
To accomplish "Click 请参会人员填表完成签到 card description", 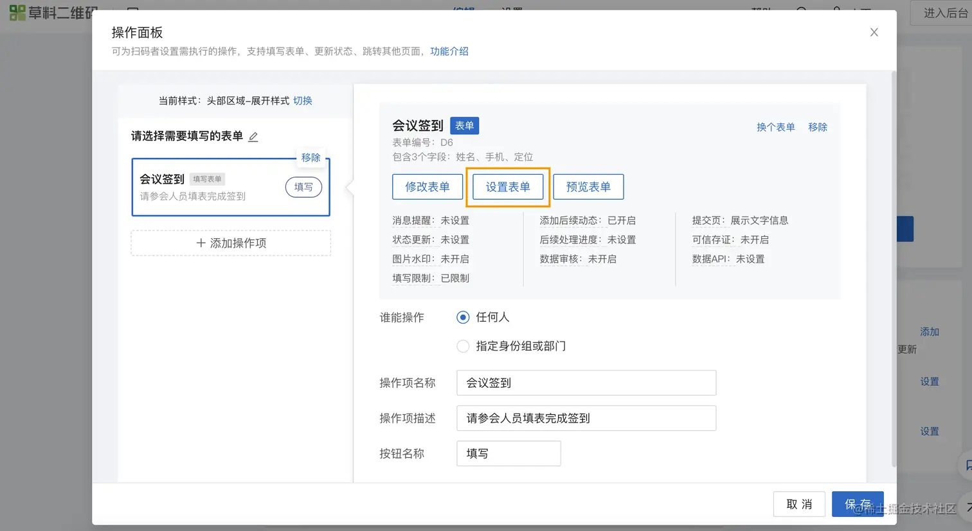I will [x=192, y=196].
